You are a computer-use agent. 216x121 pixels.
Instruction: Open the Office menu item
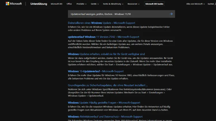point(69,4)
